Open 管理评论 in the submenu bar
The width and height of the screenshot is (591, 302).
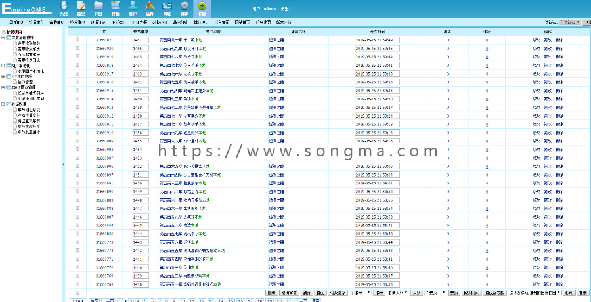point(98,22)
